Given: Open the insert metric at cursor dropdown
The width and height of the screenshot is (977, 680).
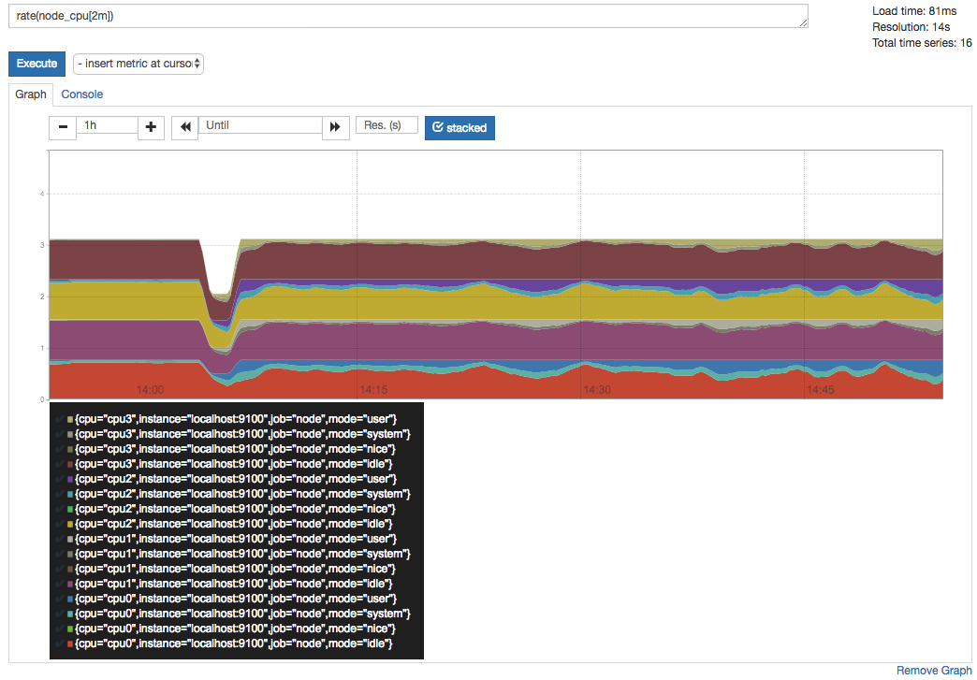Looking at the screenshot, I should coord(139,64).
